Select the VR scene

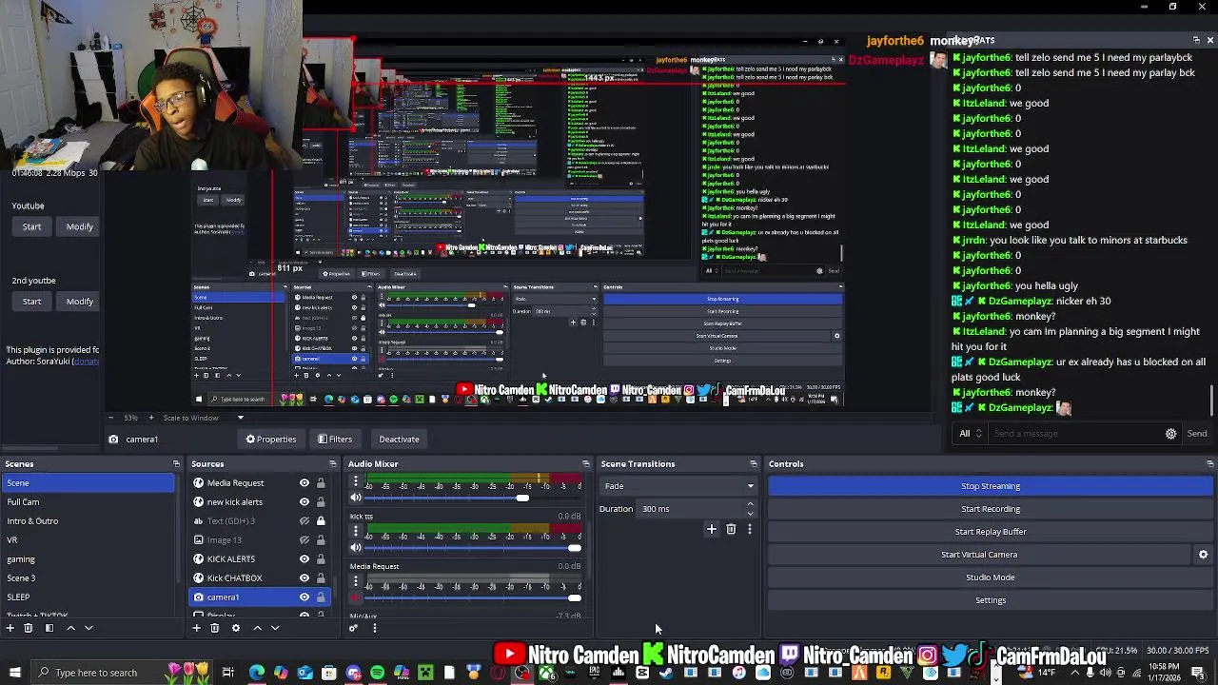[x=88, y=540]
